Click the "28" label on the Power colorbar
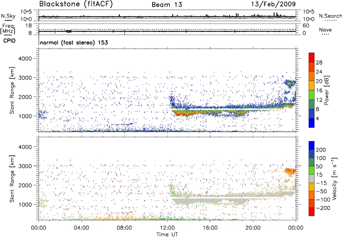Screen dimensions: 342x237 coord(319,62)
